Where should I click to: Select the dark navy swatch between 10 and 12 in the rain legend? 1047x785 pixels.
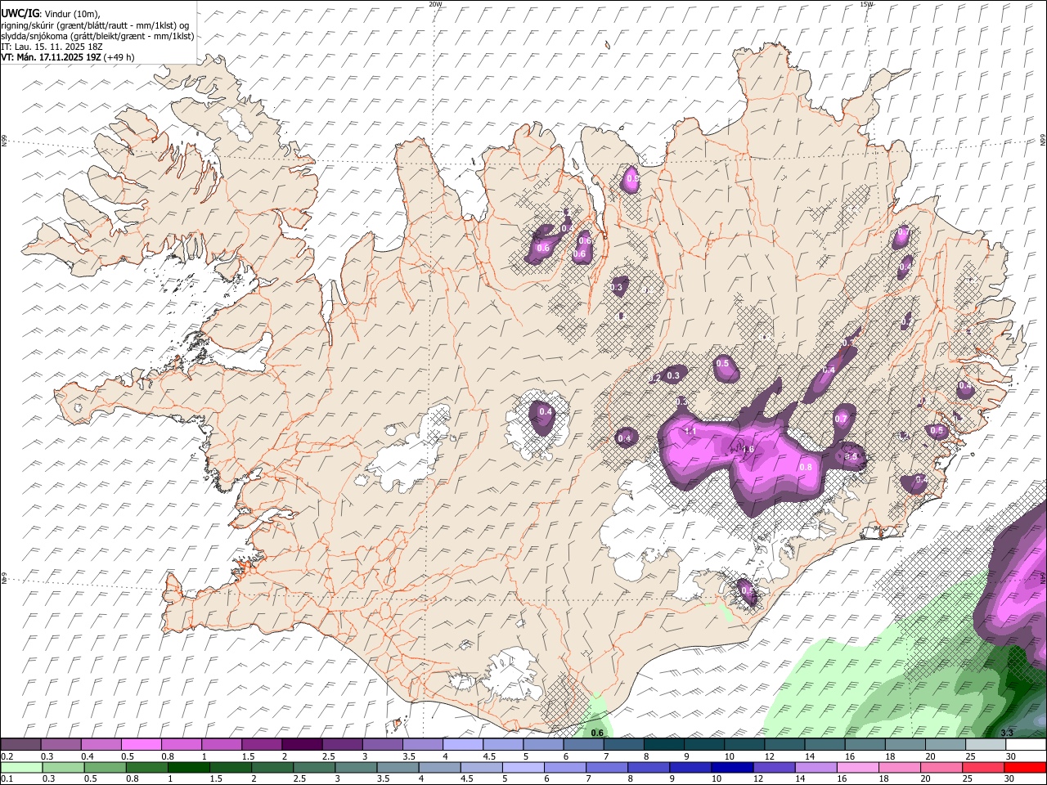[x=730, y=767]
